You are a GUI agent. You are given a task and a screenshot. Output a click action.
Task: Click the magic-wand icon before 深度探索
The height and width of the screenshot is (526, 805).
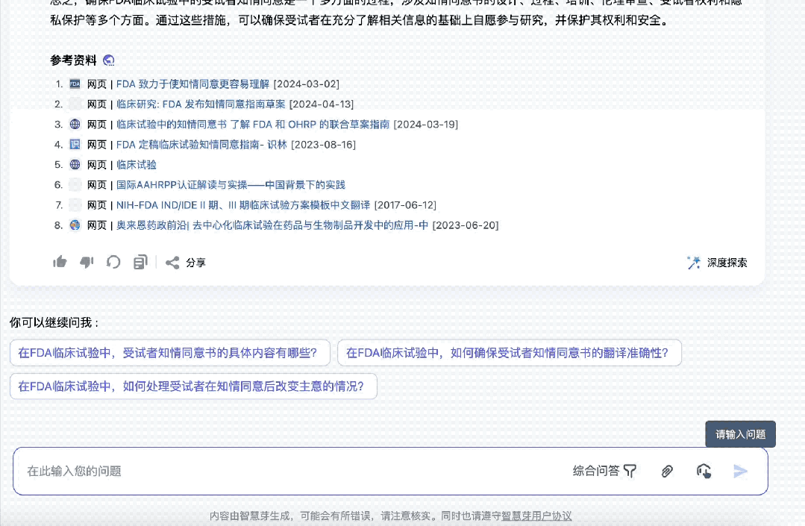click(x=693, y=263)
